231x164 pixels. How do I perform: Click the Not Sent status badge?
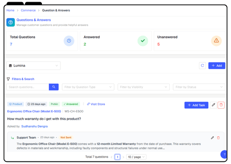point(66,138)
